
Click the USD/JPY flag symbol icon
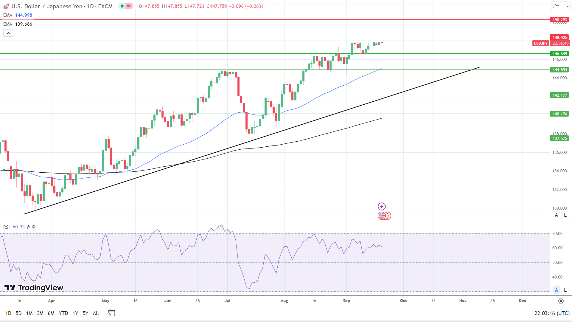point(6,6)
